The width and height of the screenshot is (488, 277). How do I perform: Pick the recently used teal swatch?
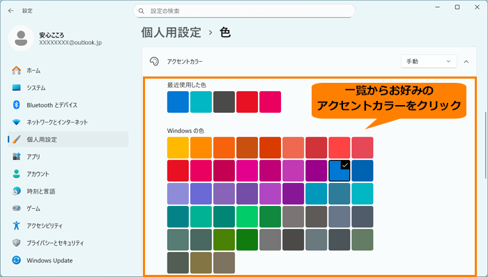pos(201,102)
